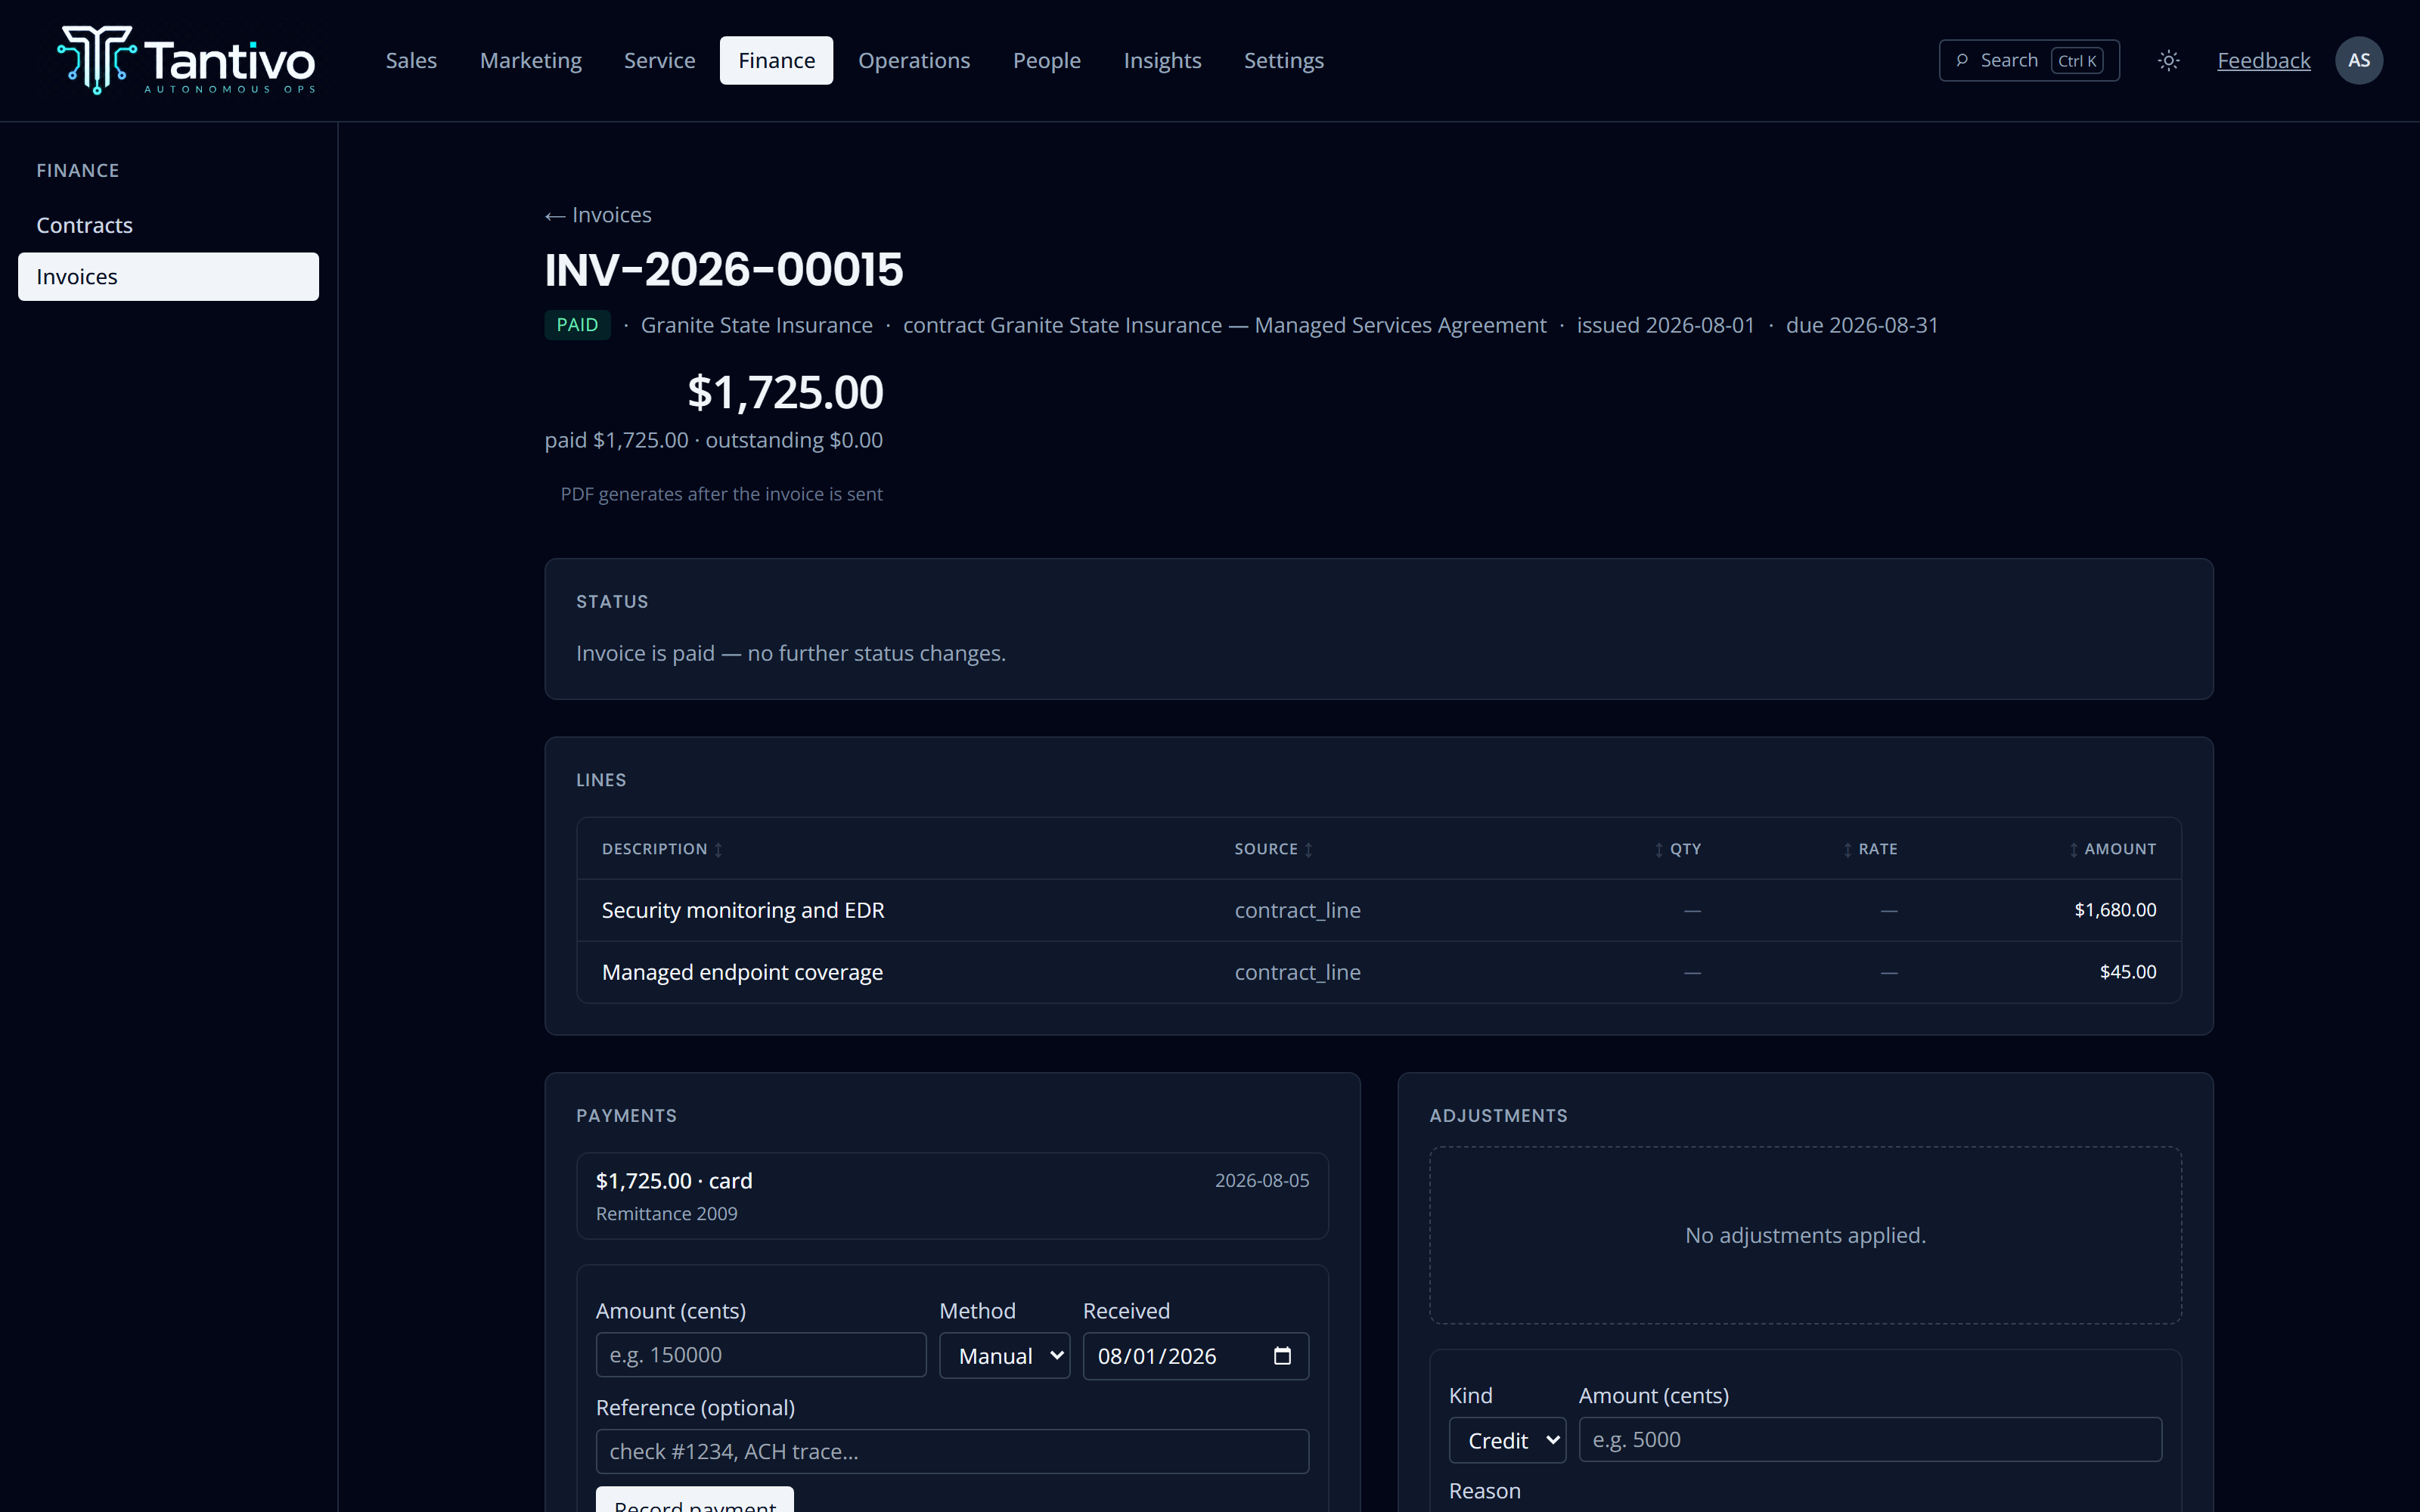Viewport: 2420px width, 1512px height.
Task: Focus the adjustment Amount (cents) field
Action: [1870, 1440]
